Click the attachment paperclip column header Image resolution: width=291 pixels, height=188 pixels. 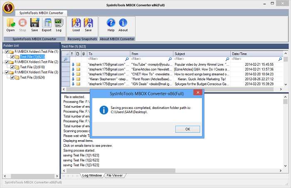pos(84,54)
